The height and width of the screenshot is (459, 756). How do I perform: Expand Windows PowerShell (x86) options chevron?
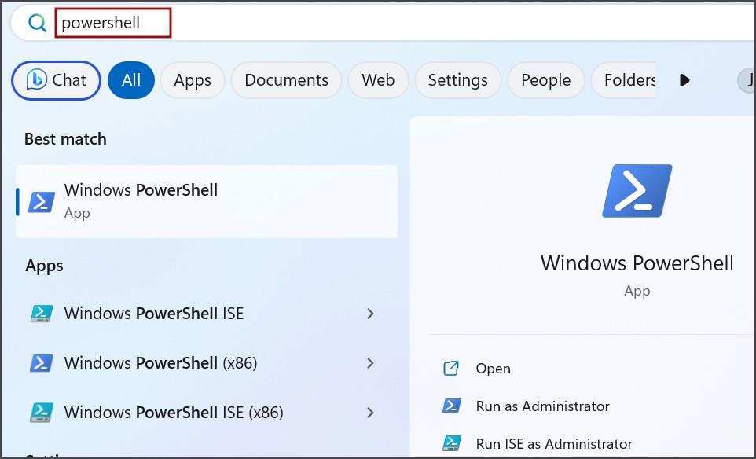coord(370,362)
